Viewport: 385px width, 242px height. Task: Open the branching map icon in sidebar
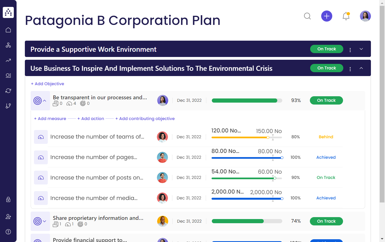8,106
